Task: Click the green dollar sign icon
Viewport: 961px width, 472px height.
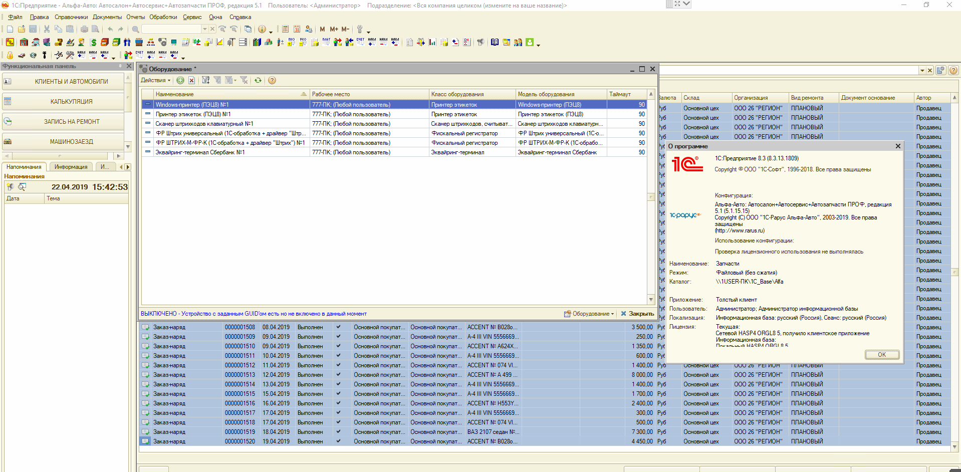Action: coord(93,42)
